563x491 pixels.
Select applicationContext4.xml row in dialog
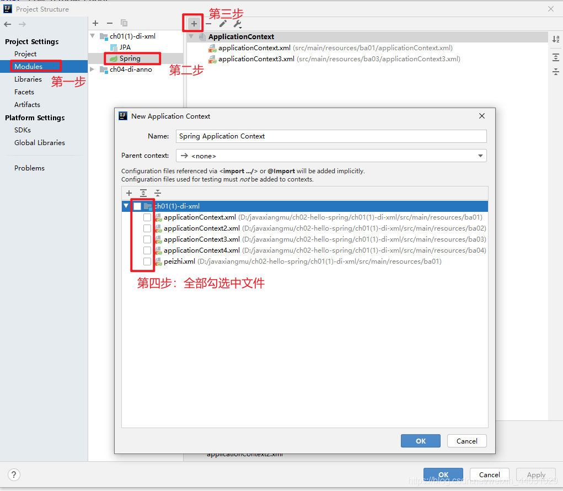click(304, 250)
